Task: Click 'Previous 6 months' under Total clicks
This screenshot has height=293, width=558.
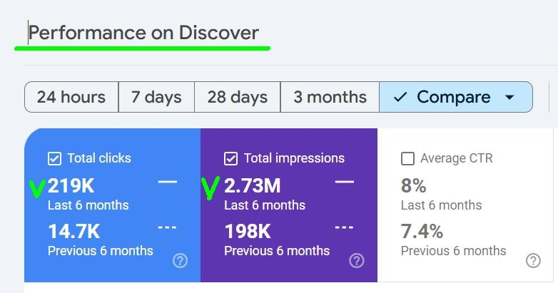Action: pos(101,251)
